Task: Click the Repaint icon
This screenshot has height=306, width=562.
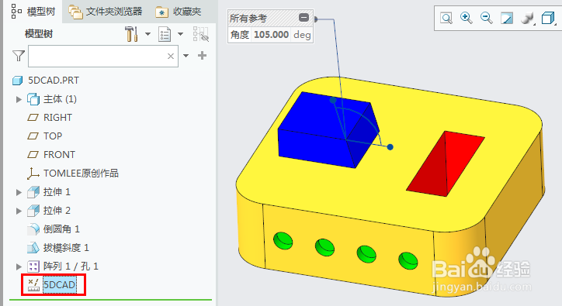Action: 507,18
